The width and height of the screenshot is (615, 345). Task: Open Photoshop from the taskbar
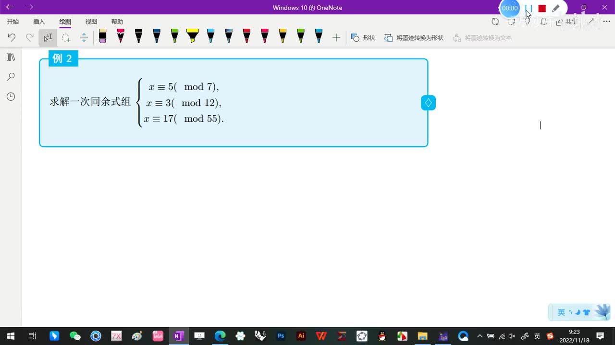281,336
